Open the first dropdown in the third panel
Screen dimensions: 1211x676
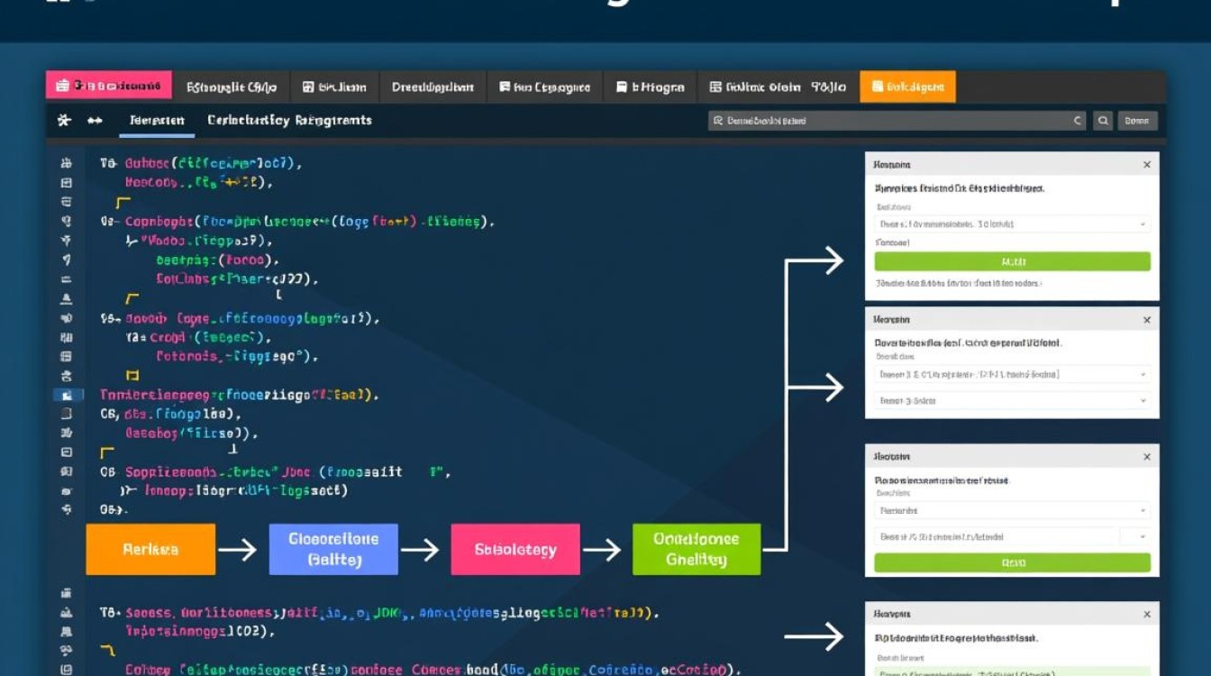coord(1012,510)
